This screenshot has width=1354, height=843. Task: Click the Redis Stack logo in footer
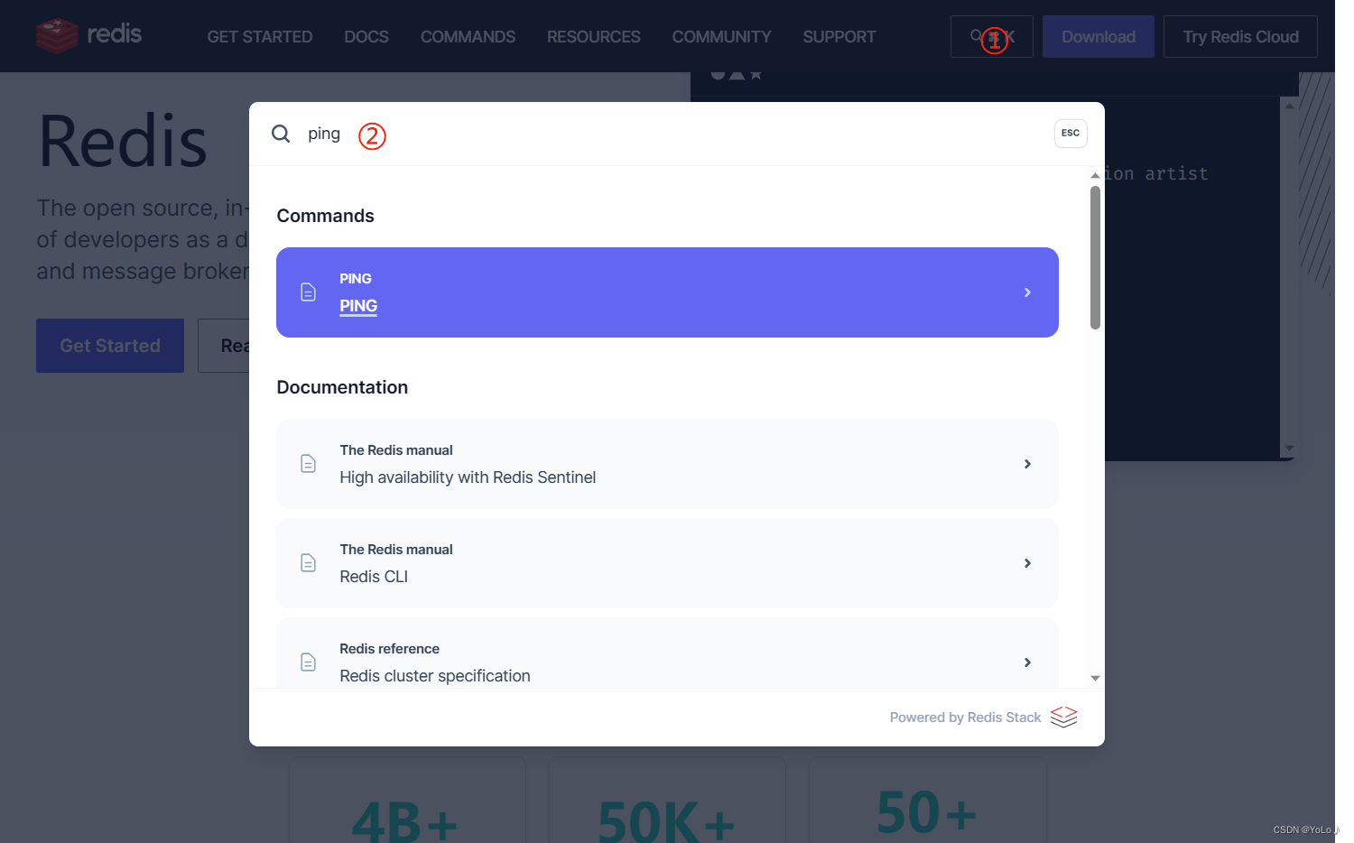[1064, 717]
